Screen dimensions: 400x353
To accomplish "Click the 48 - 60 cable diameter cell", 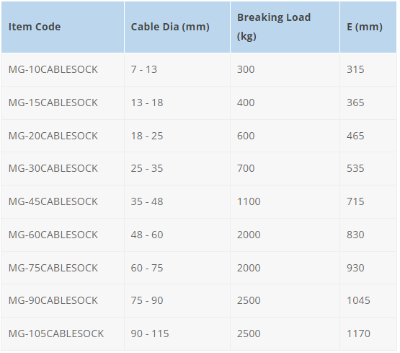I will point(177,235).
